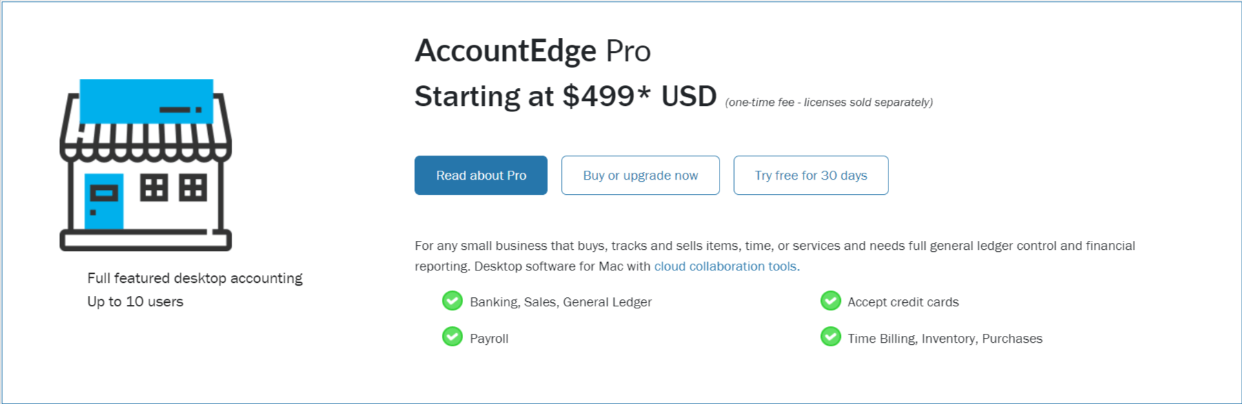Image resolution: width=1242 pixels, height=404 pixels.
Task: Click the Up to 10 users text
Action: pos(135,301)
